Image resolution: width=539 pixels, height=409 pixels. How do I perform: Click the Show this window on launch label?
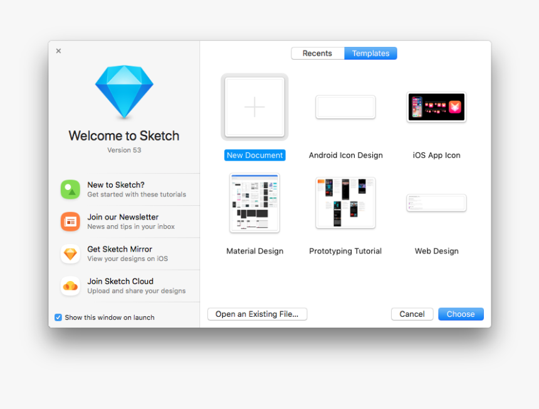110,317
